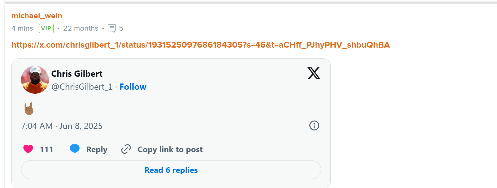Image resolution: width=497 pixels, height=188 pixels.
Task: Click Copy link to post text
Action: [170, 149]
